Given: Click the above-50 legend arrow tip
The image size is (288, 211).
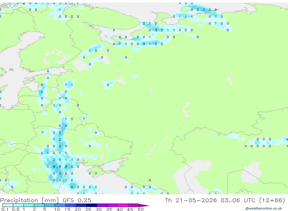Looking at the screenshot, I should [144, 206].
